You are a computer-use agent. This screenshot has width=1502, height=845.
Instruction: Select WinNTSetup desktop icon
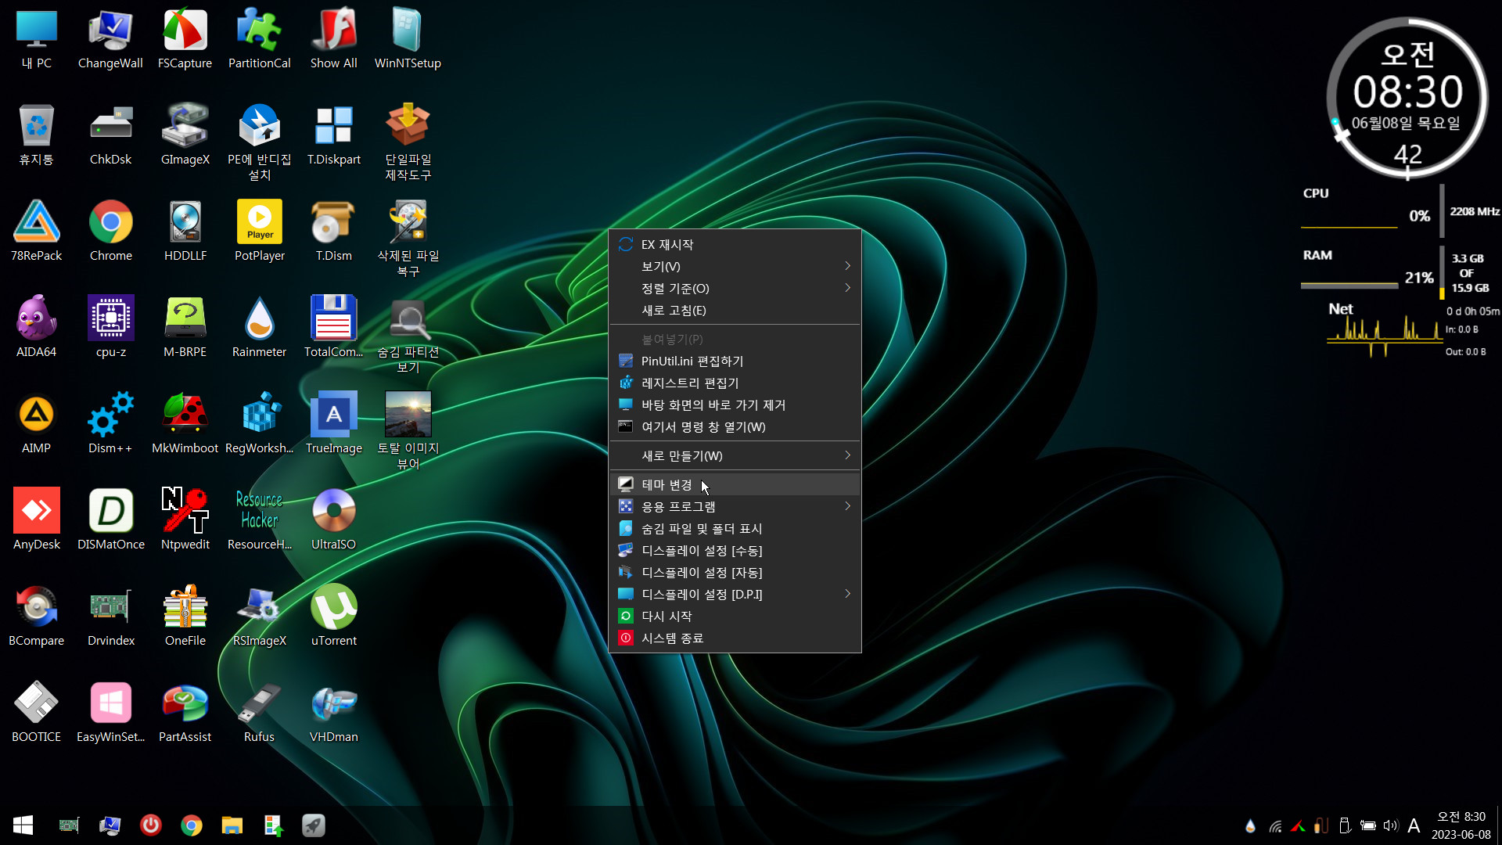[408, 39]
